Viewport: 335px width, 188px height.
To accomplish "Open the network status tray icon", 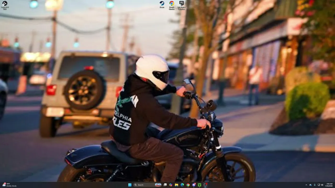I will [x=319, y=185].
